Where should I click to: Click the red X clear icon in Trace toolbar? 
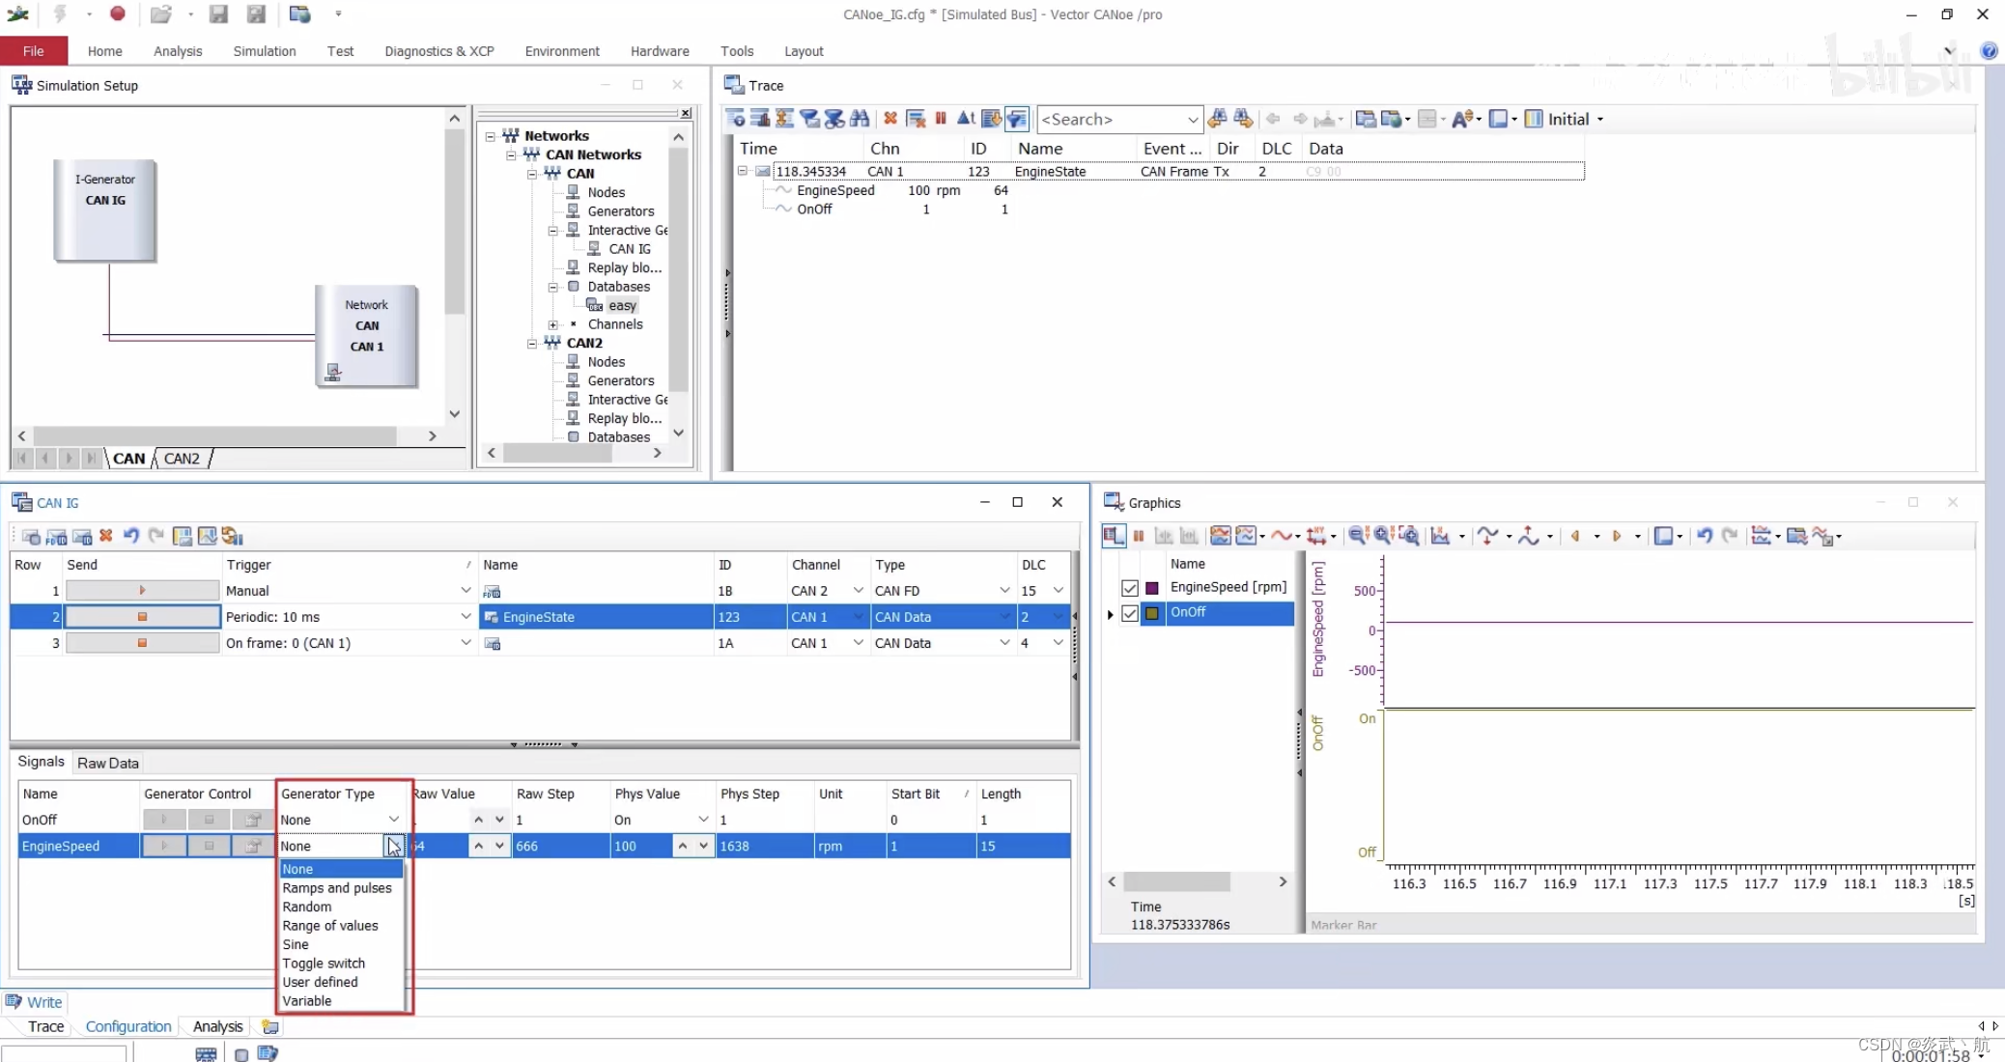click(890, 119)
